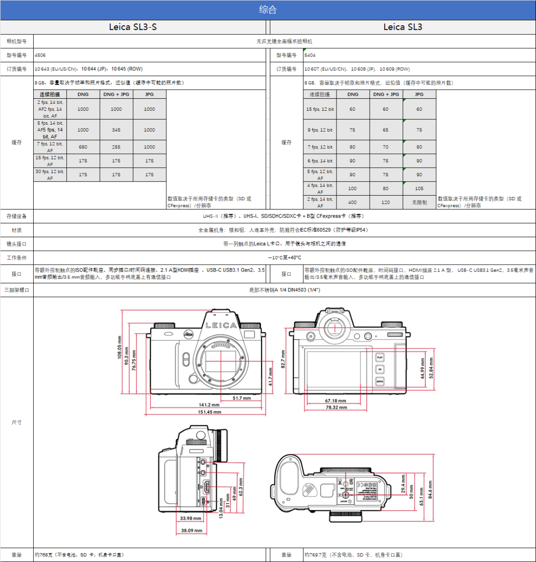The width and height of the screenshot is (536, 562).
Task: Click the –10°C至+40°C cell
Action: pyautogui.click(x=284, y=258)
